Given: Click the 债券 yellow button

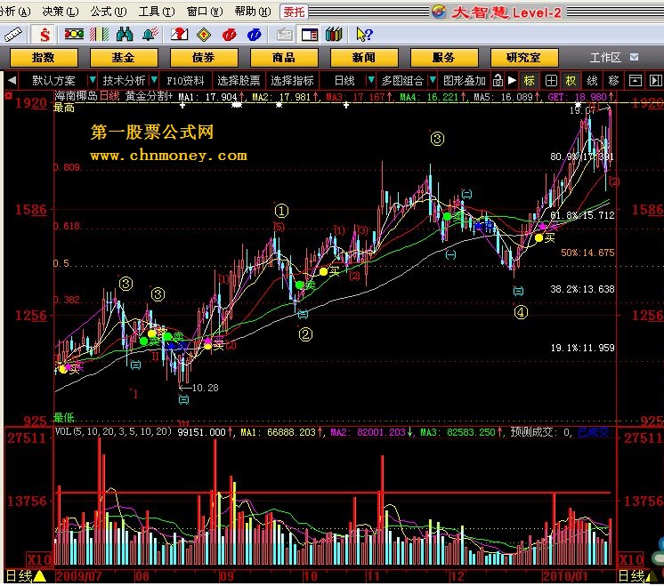Looking at the screenshot, I should coord(204,58).
